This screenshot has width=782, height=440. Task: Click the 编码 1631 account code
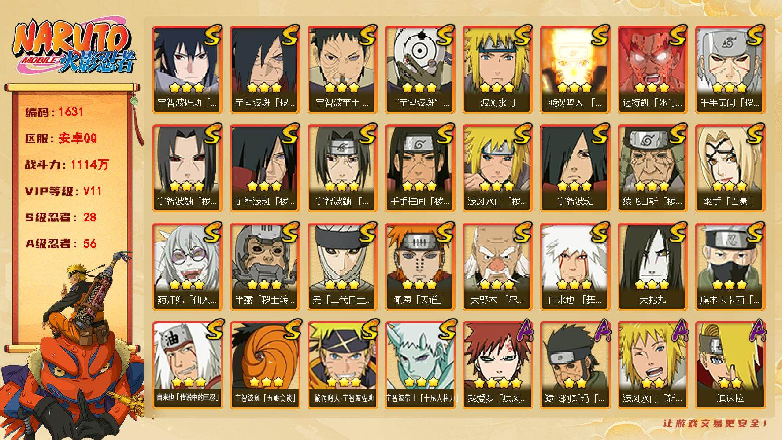pos(54,112)
